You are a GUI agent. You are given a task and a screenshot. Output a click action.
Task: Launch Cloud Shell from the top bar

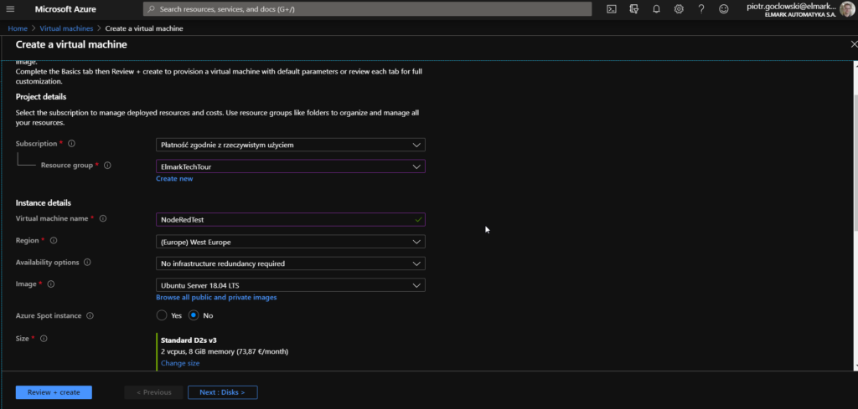coord(612,9)
